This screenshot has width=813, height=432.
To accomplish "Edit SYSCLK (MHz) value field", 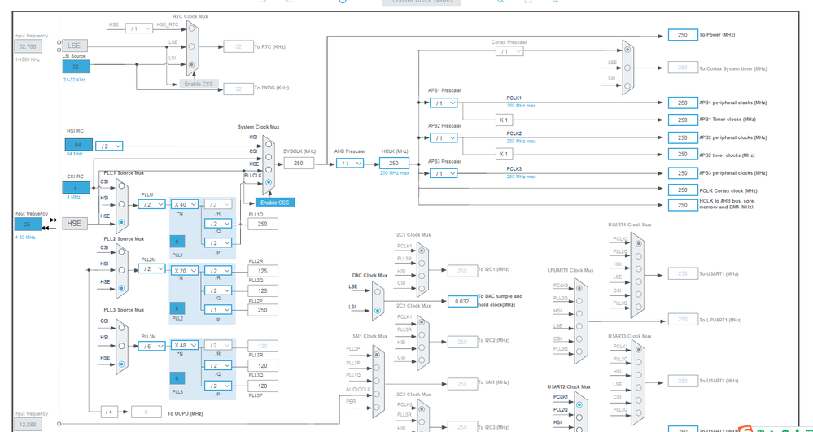I will pos(299,163).
